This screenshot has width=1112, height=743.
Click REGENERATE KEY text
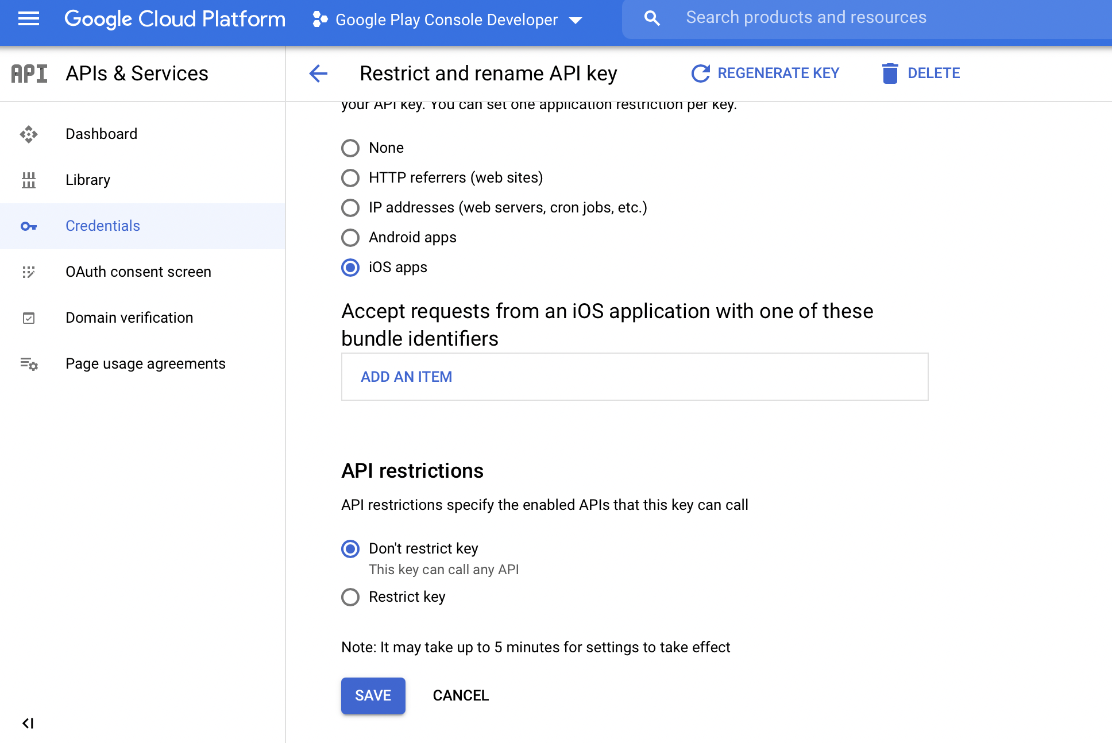tap(778, 73)
